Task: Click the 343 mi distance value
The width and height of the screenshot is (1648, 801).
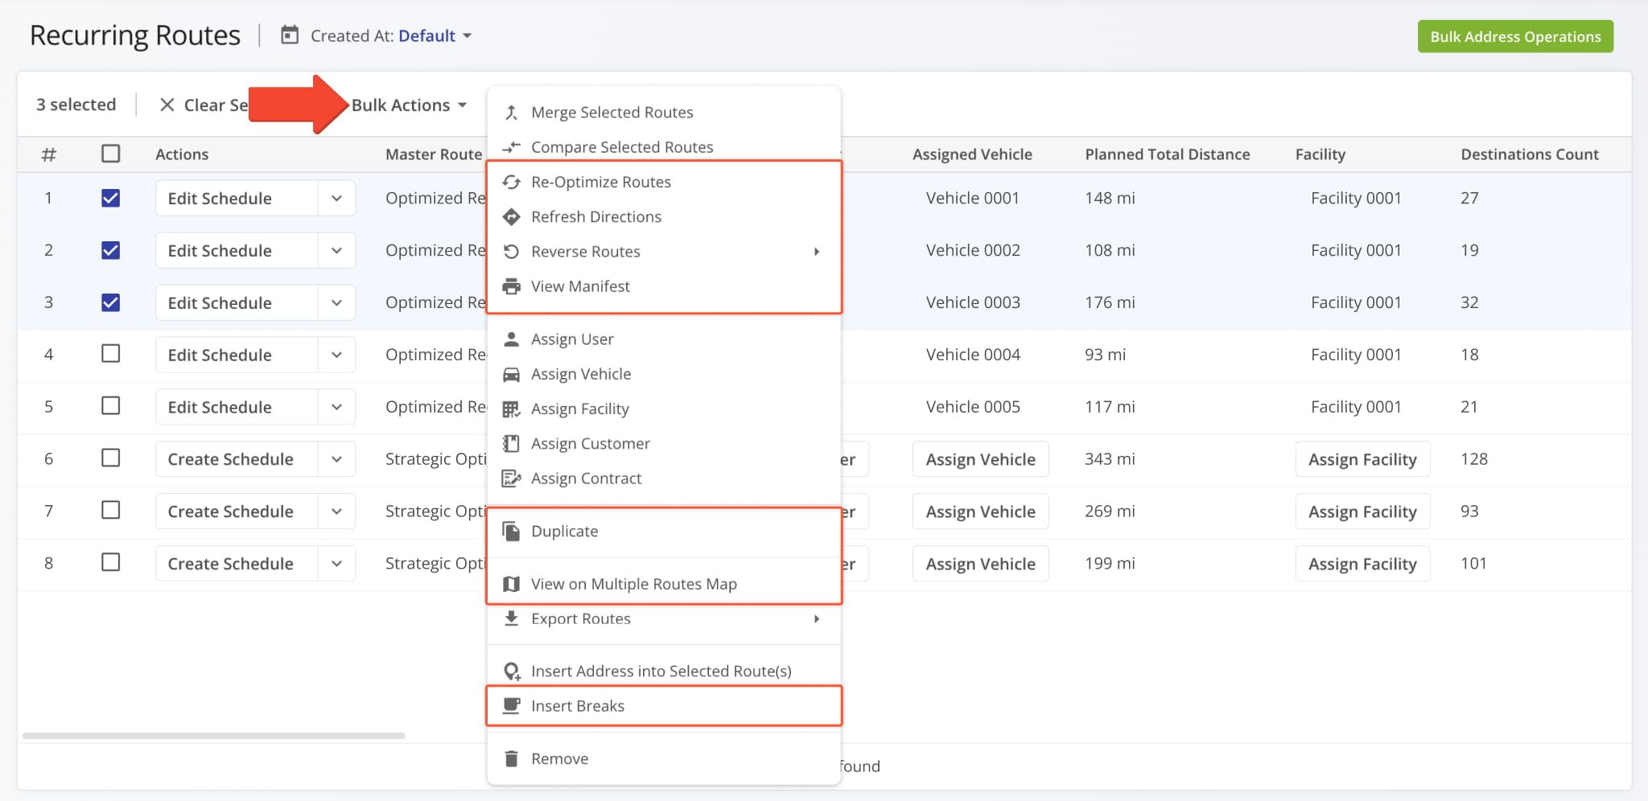Action: [1110, 458]
